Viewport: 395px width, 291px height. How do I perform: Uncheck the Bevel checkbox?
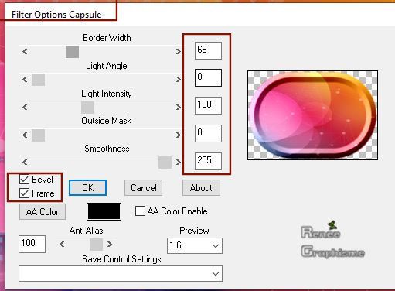pyautogui.click(x=24, y=179)
